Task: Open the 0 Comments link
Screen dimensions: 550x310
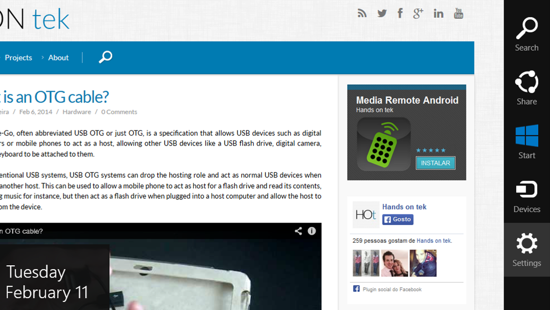Action: point(119,112)
